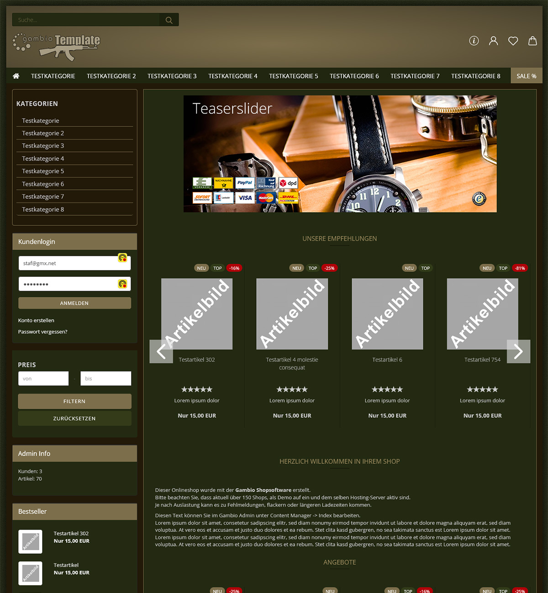This screenshot has height=593, width=548.
Task: Go to the homepage via the home icon
Action: 16,76
